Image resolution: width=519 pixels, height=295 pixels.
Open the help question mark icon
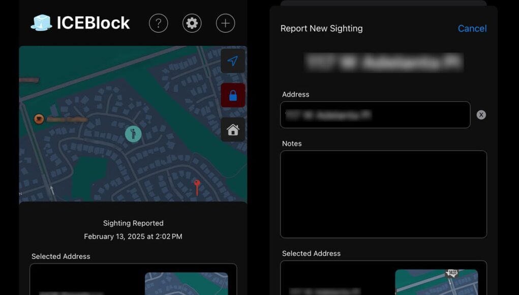pos(159,23)
